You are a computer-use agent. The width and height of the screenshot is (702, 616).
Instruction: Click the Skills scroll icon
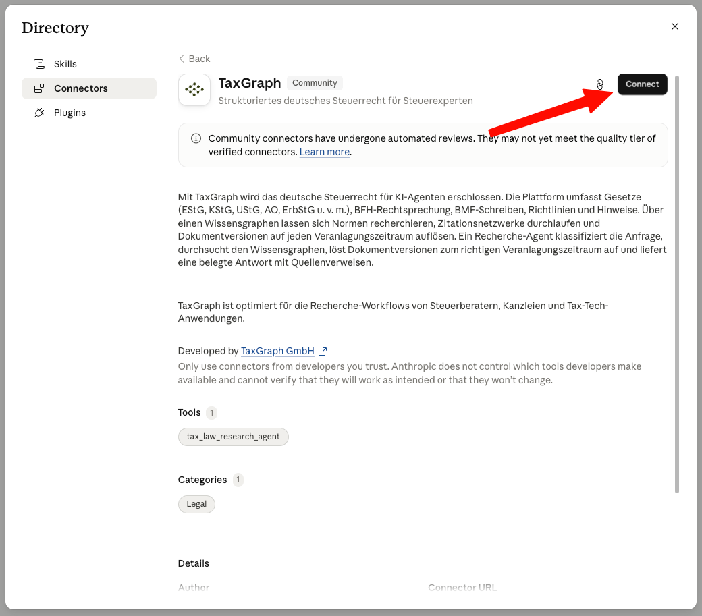tap(39, 64)
